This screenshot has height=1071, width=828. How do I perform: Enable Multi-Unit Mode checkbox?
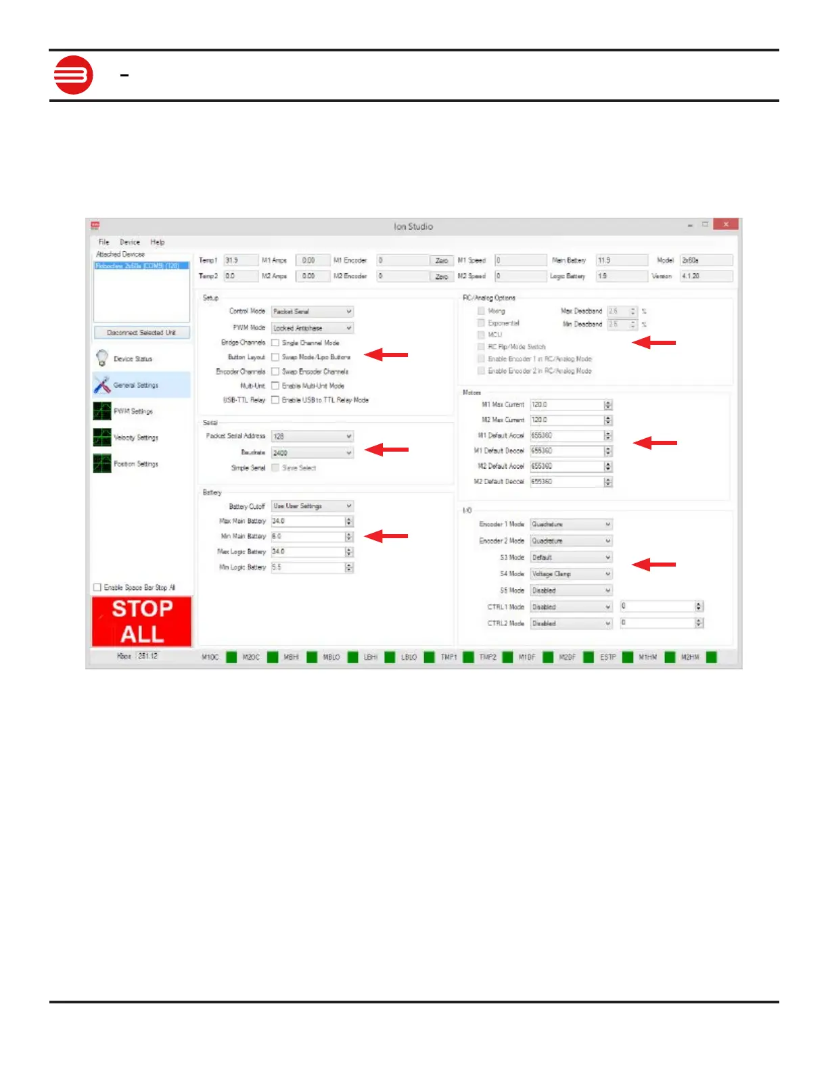coord(275,385)
